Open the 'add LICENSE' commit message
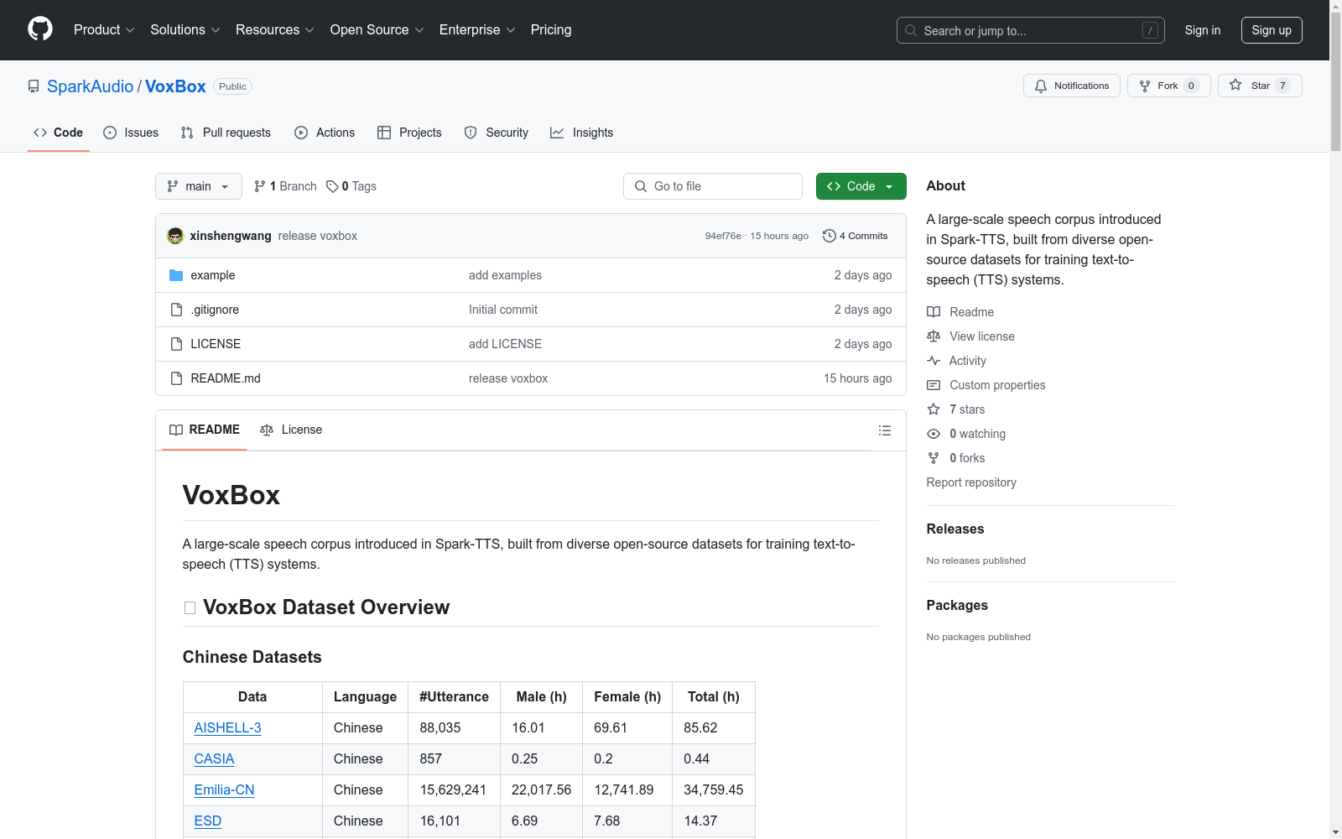This screenshot has height=839, width=1342. click(505, 344)
